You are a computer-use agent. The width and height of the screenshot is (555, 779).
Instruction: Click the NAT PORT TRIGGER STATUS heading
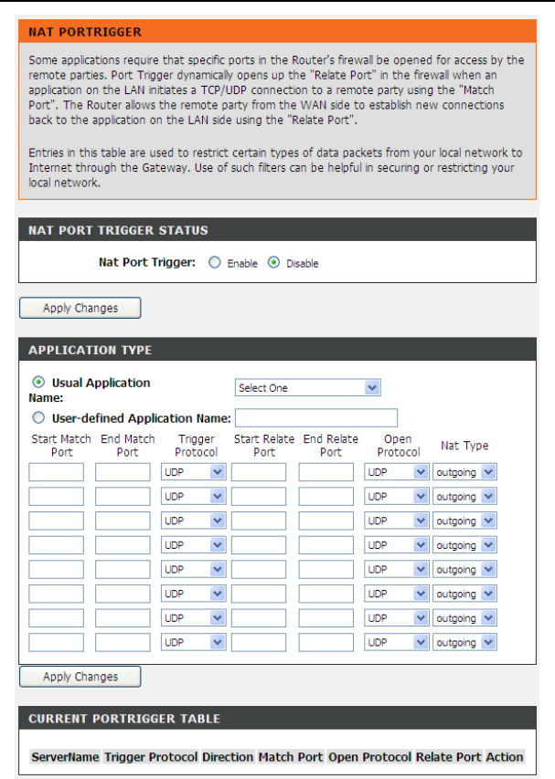pos(118,230)
